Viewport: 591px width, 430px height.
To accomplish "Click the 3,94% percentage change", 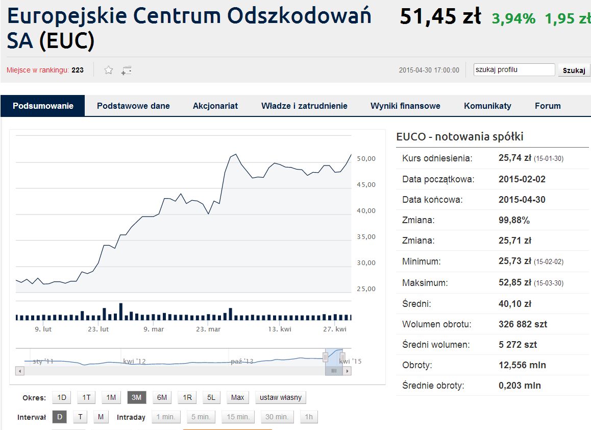I will click(513, 18).
